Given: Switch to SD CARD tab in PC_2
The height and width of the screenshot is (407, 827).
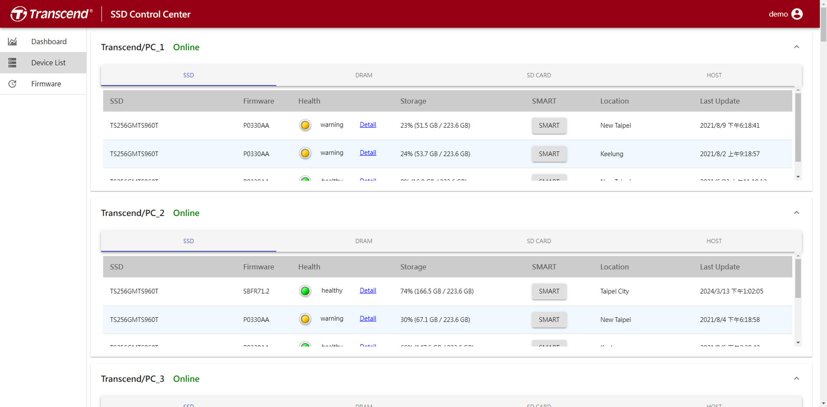Looking at the screenshot, I should pyautogui.click(x=539, y=241).
